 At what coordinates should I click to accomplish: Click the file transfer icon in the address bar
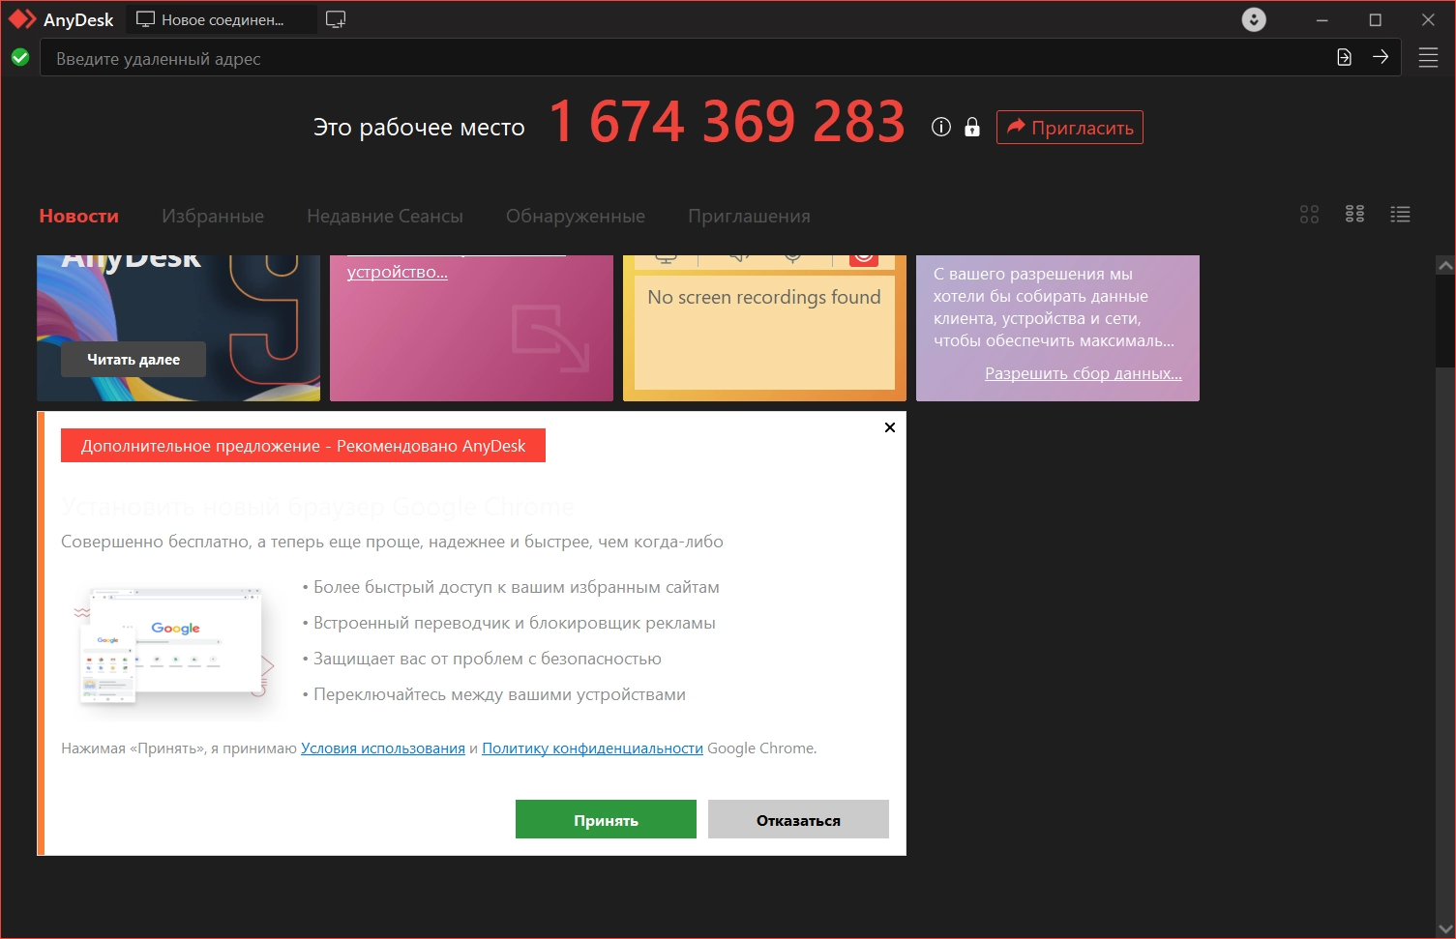1344,57
